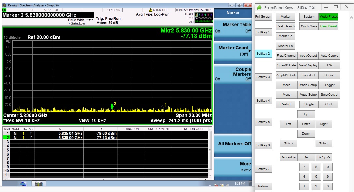Click the first pinned taskbar application icon
The width and height of the screenshot is (354, 192).
tap(23, 184)
